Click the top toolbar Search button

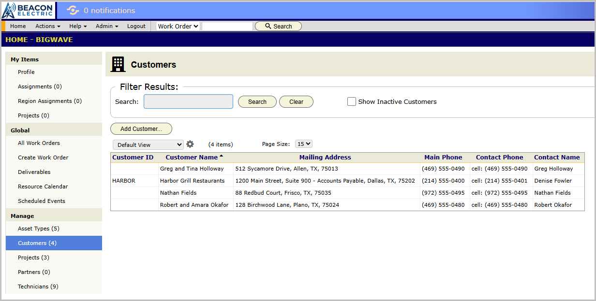[278, 26]
